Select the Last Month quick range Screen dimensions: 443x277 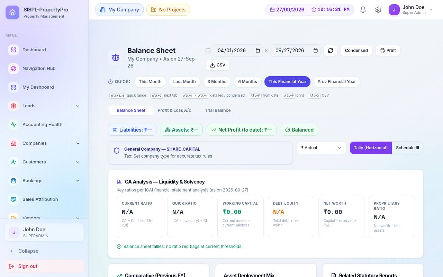184,82
